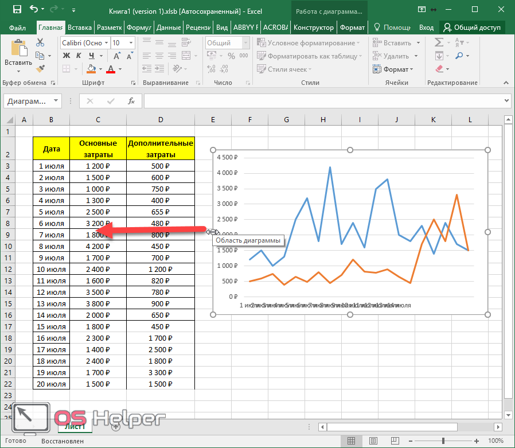
Task: Toggle italic formatting (К)
Action: pos(77,56)
